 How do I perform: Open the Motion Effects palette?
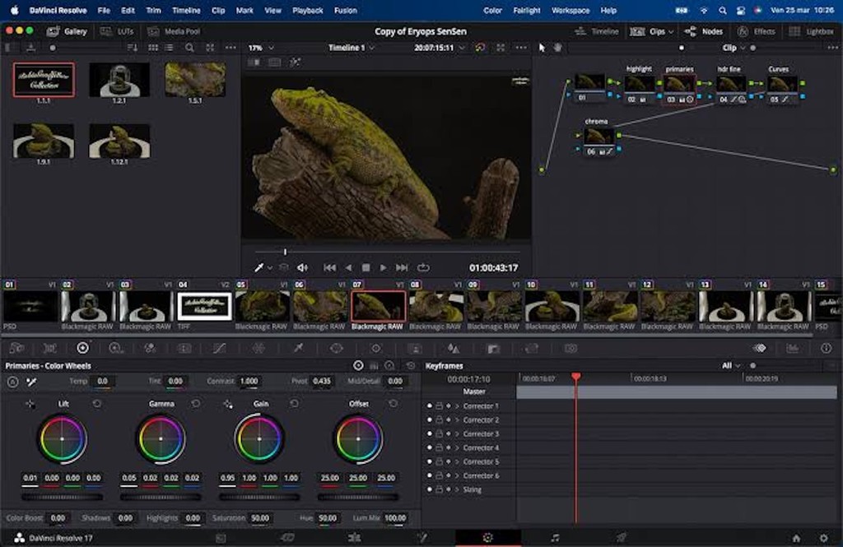[184, 348]
